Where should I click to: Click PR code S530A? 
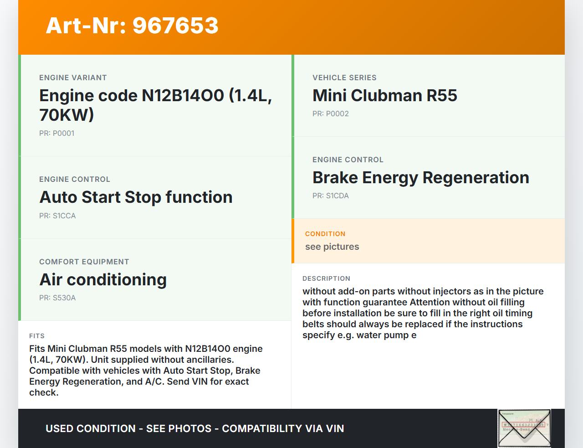pos(57,298)
